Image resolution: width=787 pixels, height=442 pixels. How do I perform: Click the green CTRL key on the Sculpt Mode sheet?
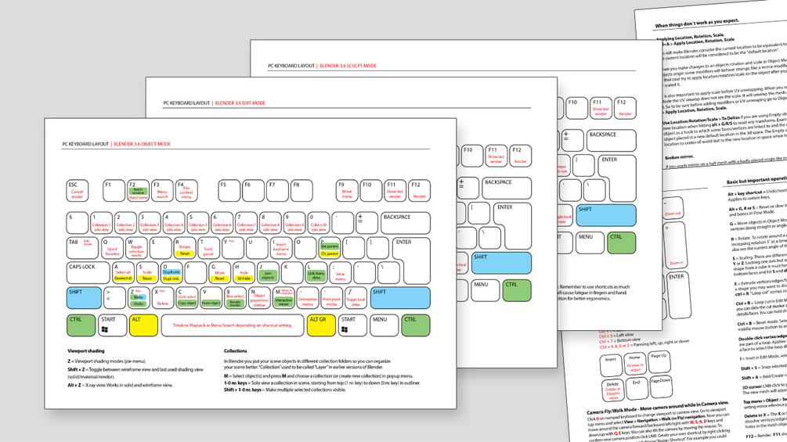tap(622, 243)
